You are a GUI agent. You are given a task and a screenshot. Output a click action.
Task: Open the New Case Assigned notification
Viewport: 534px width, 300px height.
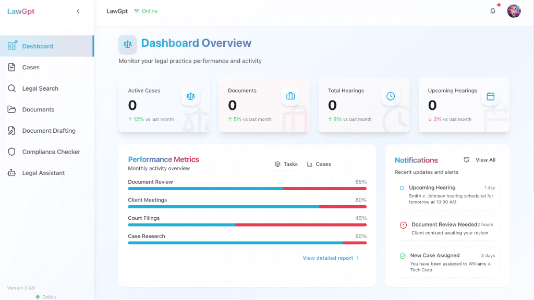point(447,262)
